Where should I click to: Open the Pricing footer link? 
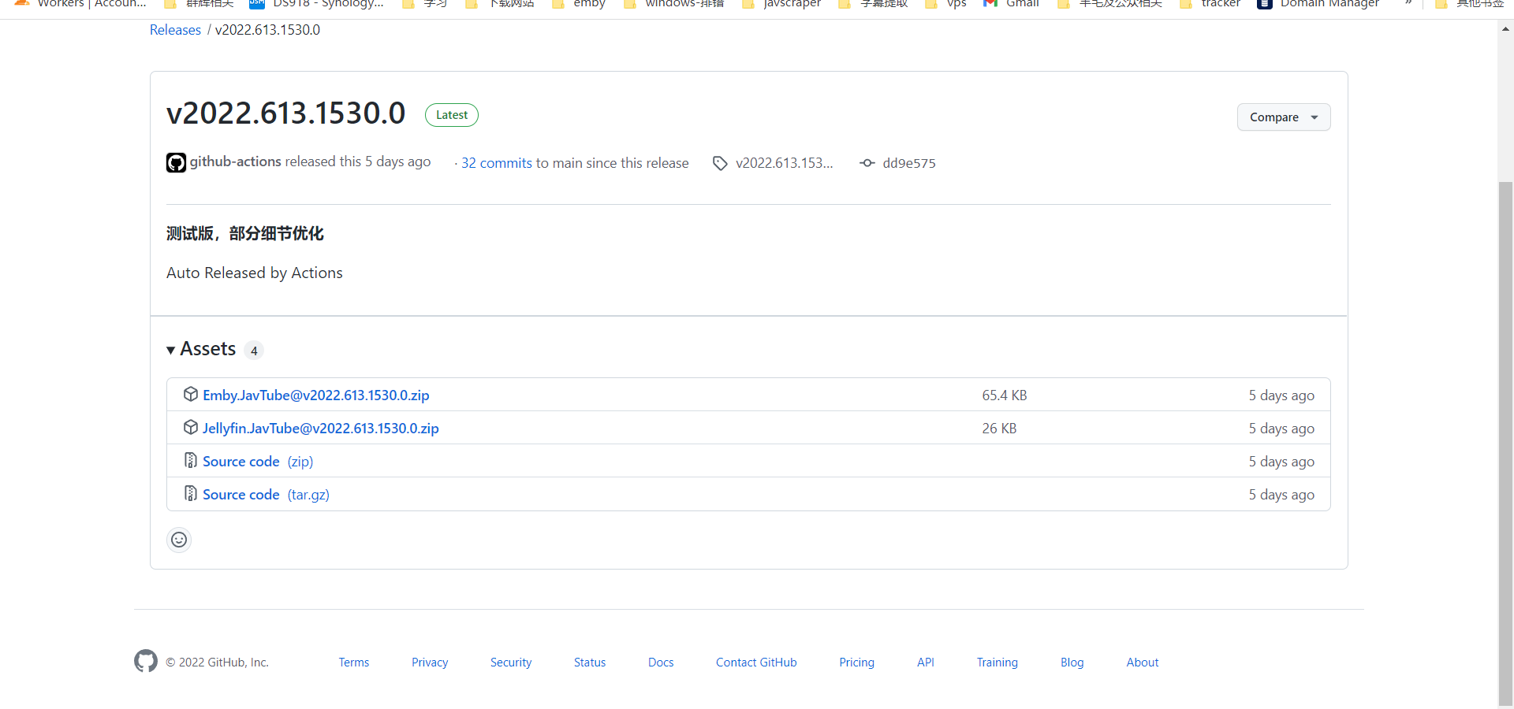pos(857,663)
